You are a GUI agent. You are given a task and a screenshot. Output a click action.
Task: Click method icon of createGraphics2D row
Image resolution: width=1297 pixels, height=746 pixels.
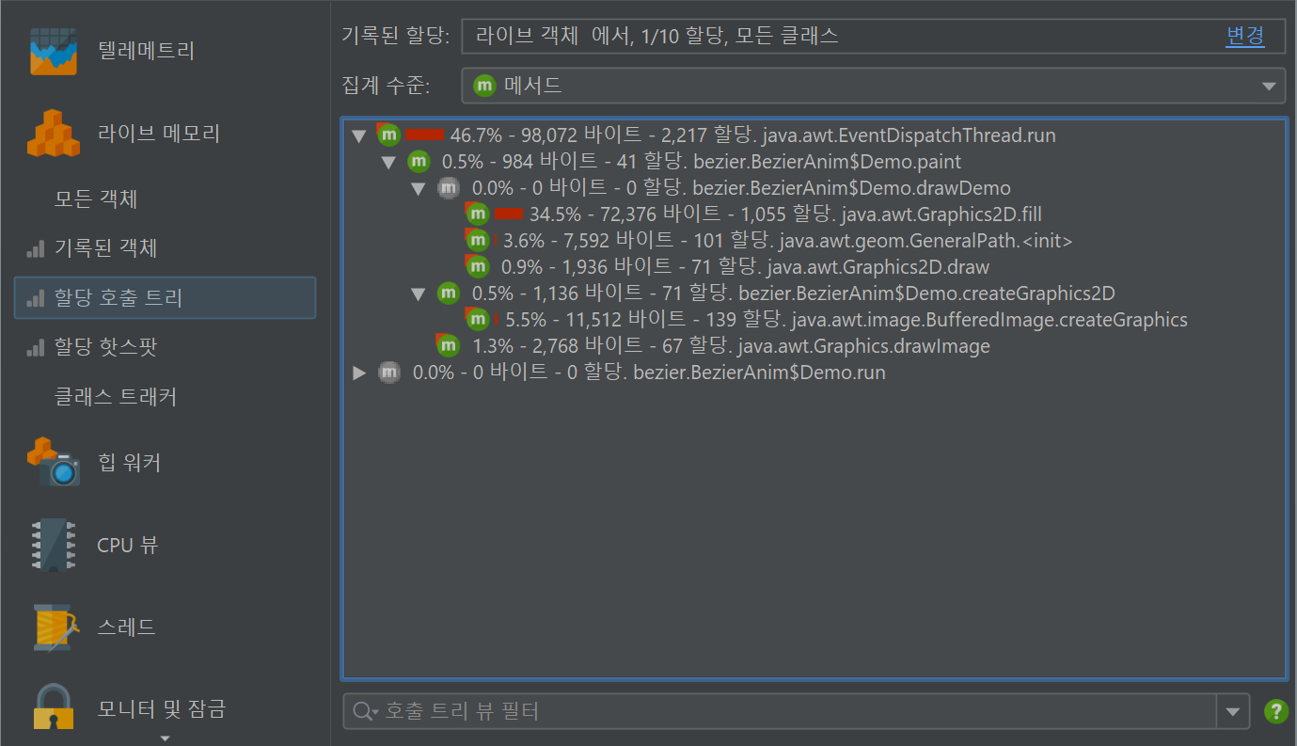click(x=449, y=294)
